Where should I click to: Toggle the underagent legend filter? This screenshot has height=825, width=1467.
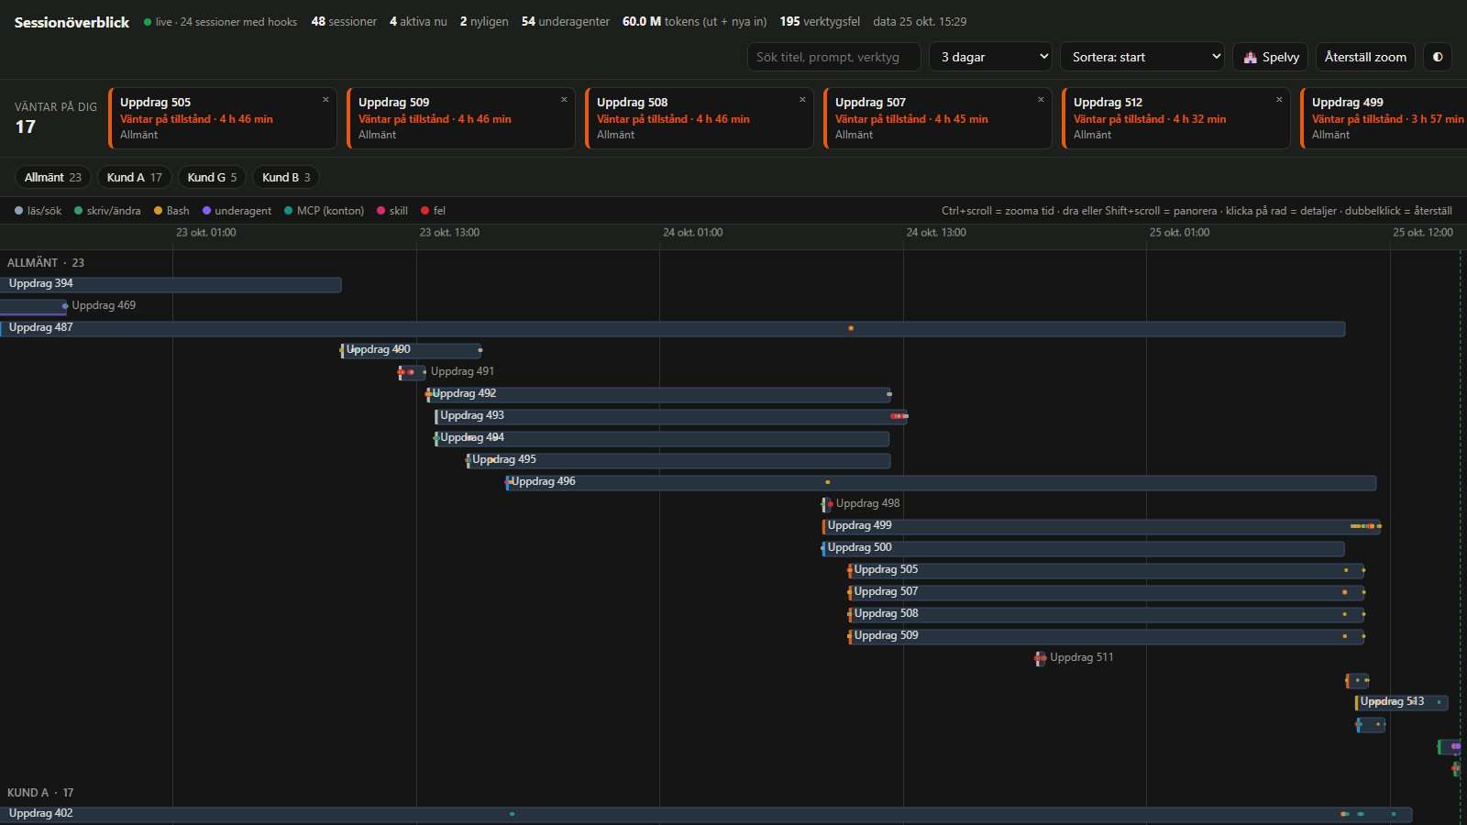(237, 211)
